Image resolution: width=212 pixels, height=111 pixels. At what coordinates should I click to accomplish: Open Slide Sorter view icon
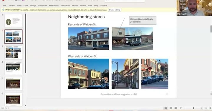pos(171,108)
